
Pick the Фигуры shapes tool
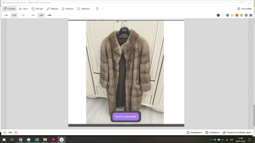[37, 9]
